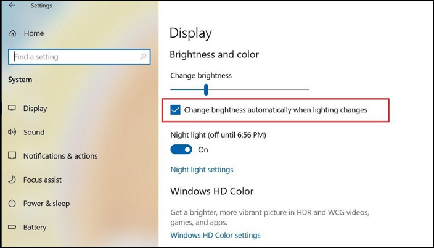Go to Home in Settings
Screen dimensions: 434x248
[x=34, y=33]
